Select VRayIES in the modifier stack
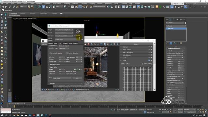 (176, 29)
